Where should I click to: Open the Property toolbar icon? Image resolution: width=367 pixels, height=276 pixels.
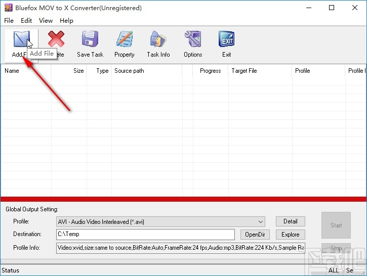tap(125, 39)
